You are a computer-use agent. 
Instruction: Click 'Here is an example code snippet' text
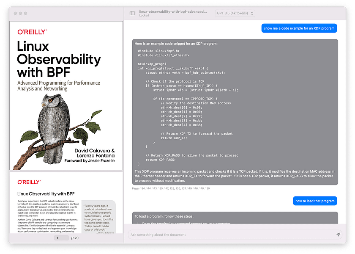(x=176, y=44)
